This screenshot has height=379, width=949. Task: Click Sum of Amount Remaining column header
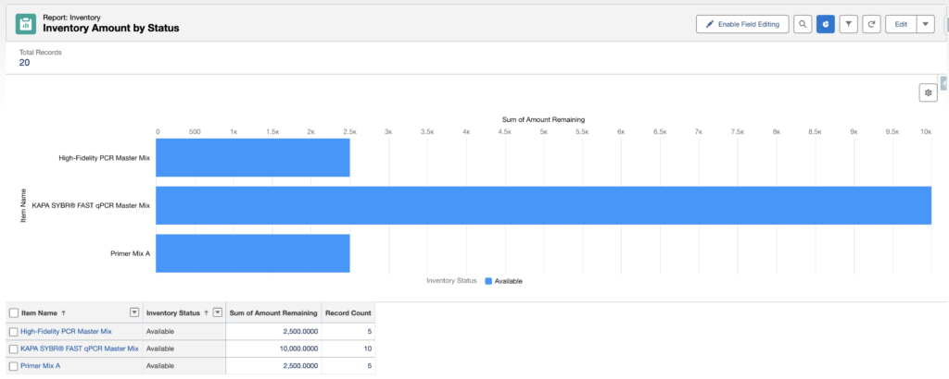273,313
